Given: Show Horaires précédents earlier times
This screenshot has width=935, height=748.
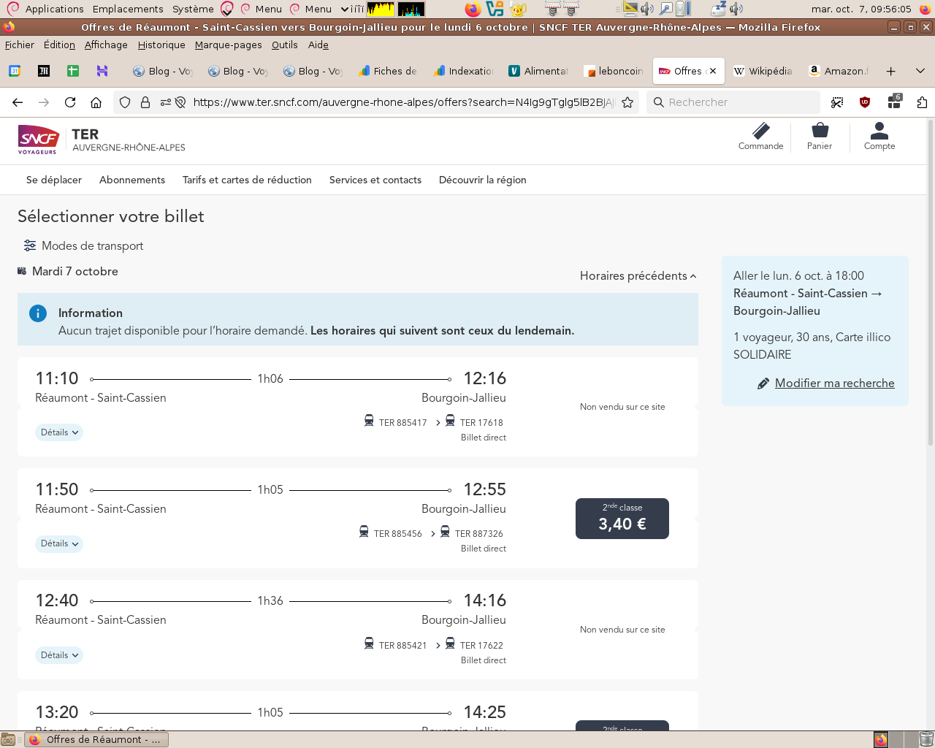Looking at the screenshot, I should [x=638, y=276].
